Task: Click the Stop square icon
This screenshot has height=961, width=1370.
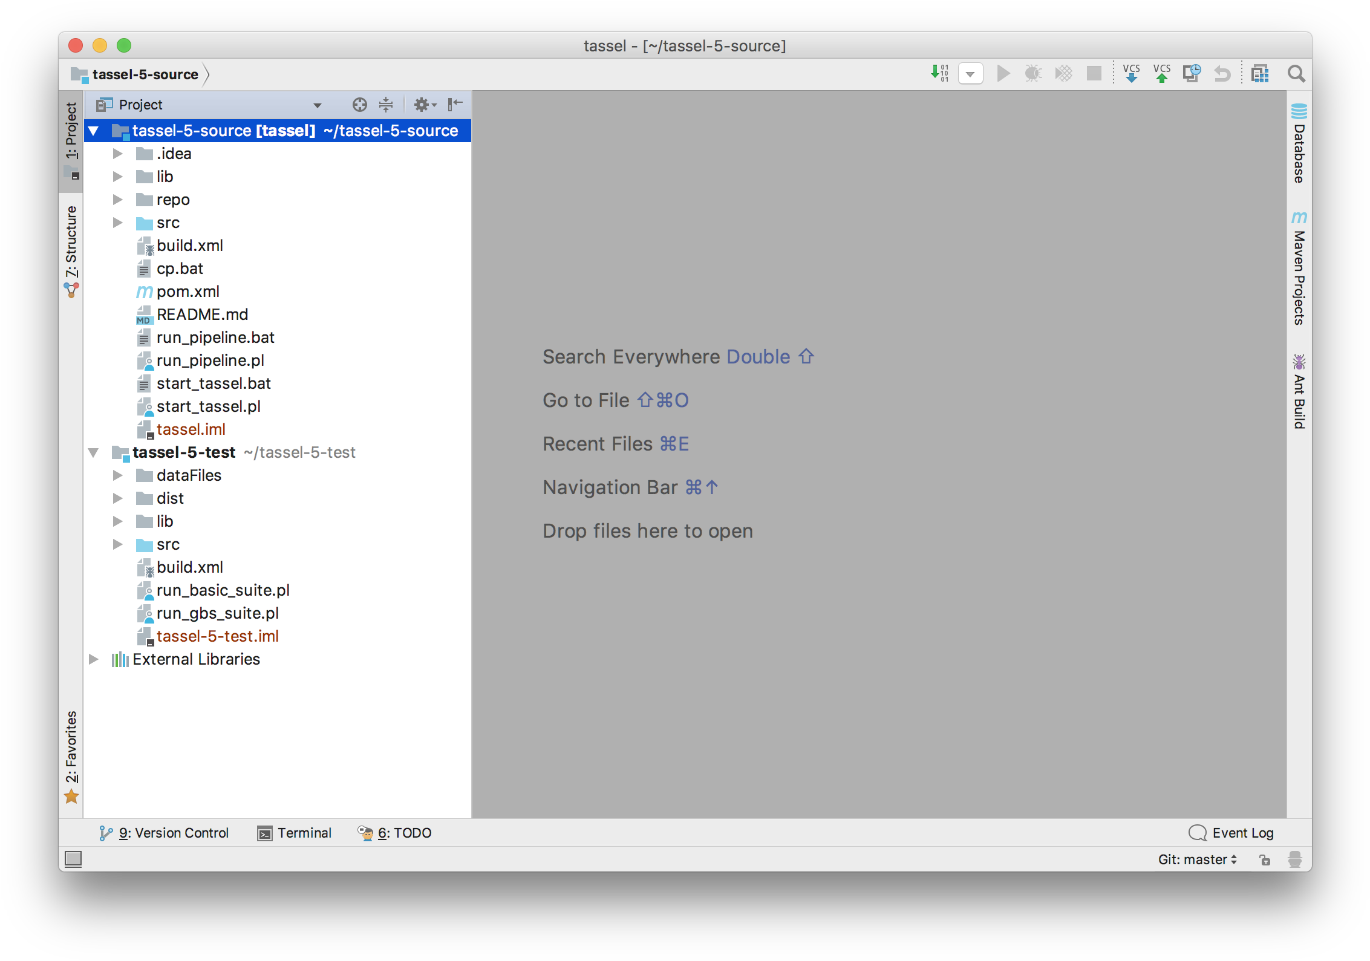Action: pyautogui.click(x=1094, y=74)
